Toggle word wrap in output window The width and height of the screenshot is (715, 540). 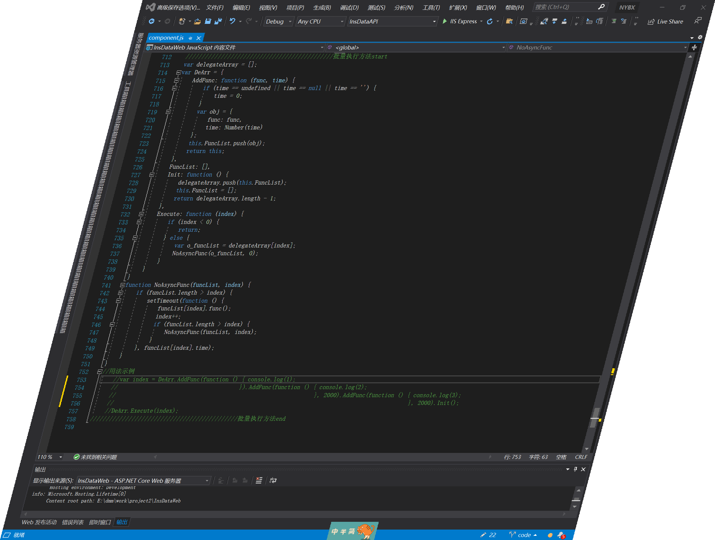pyautogui.click(x=273, y=480)
